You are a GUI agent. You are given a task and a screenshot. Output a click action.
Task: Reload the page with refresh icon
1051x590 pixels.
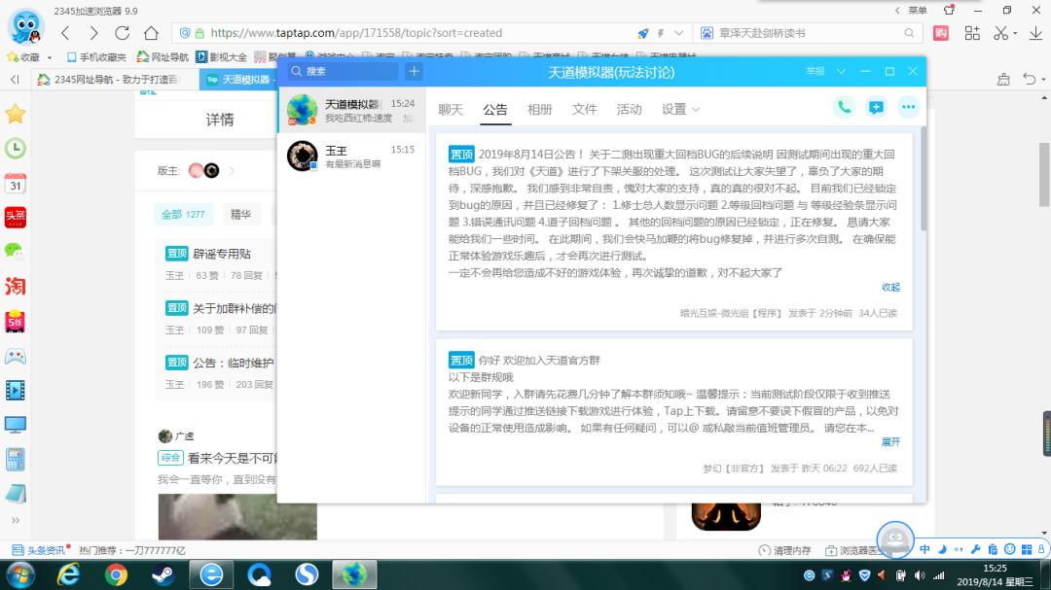coord(122,33)
